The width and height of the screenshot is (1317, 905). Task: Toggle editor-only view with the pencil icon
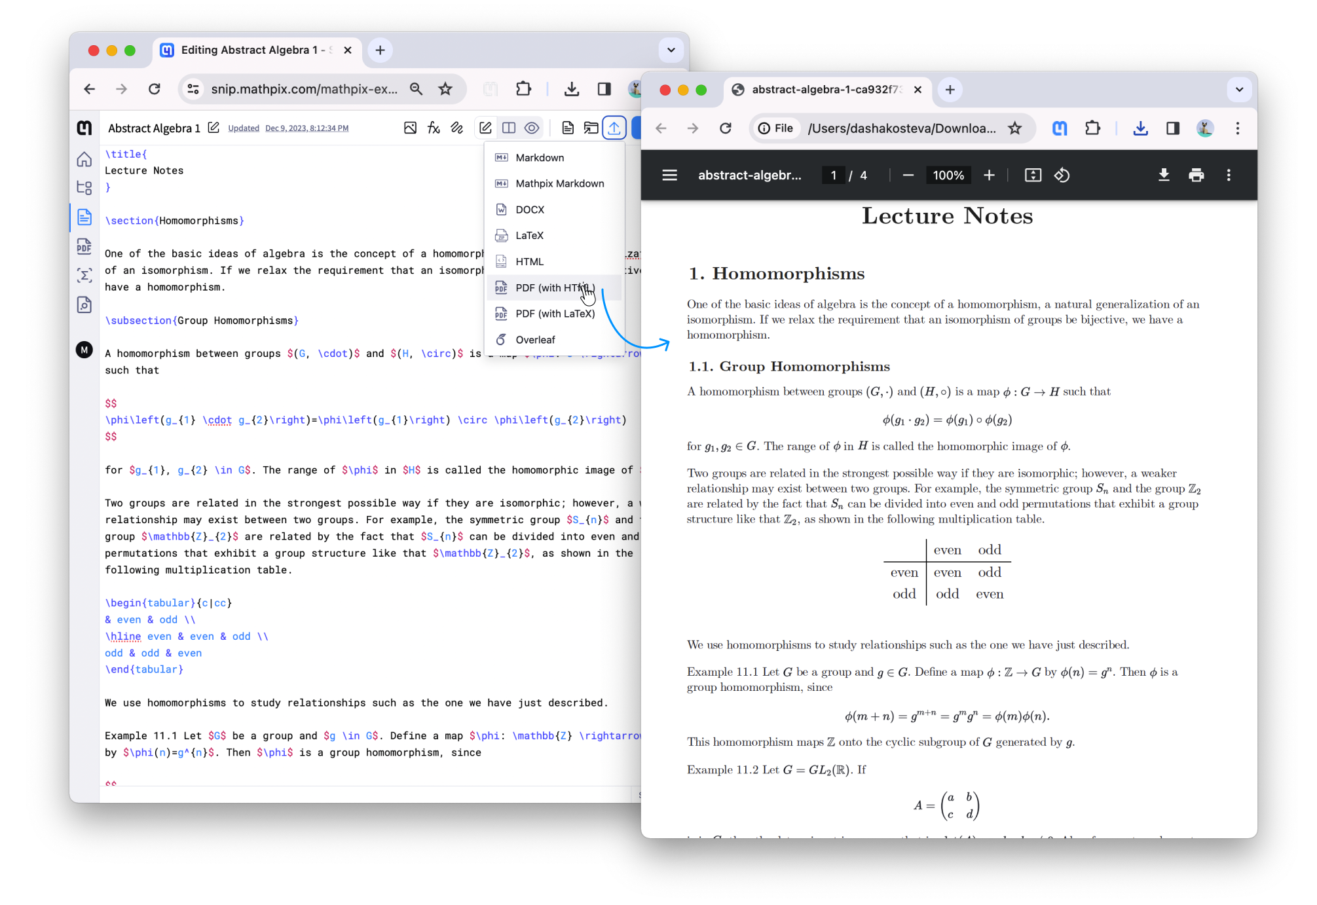pos(485,128)
